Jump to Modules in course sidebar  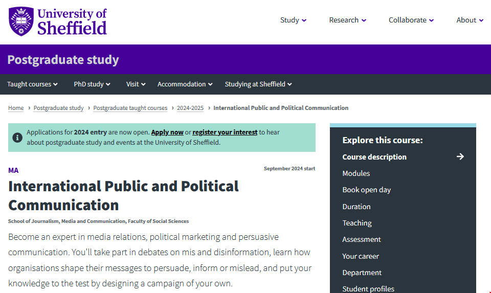356,173
